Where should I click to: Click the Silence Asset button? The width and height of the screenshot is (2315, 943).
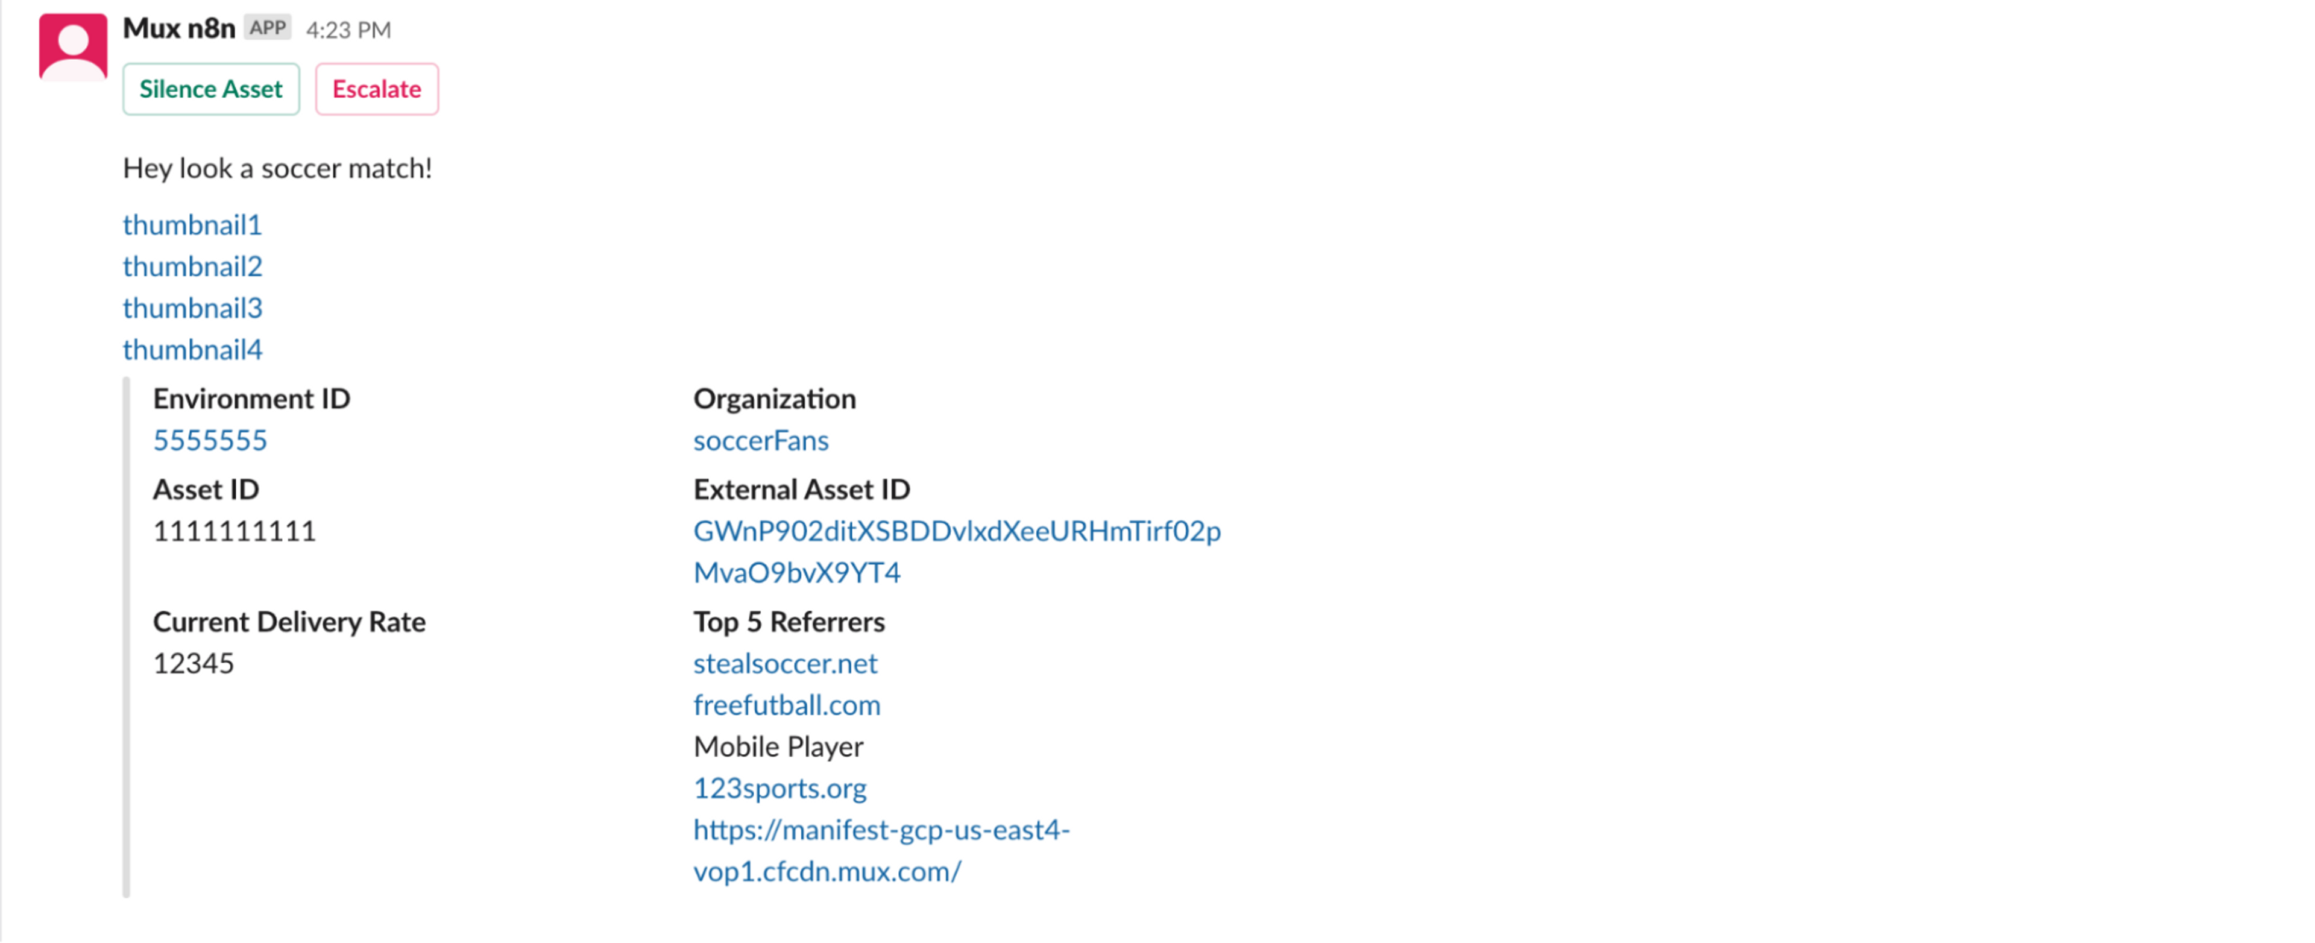(211, 89)
